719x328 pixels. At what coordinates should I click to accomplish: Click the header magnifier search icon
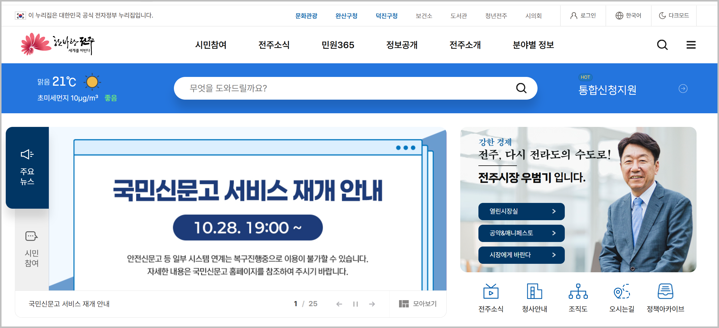tap(662, 45)
